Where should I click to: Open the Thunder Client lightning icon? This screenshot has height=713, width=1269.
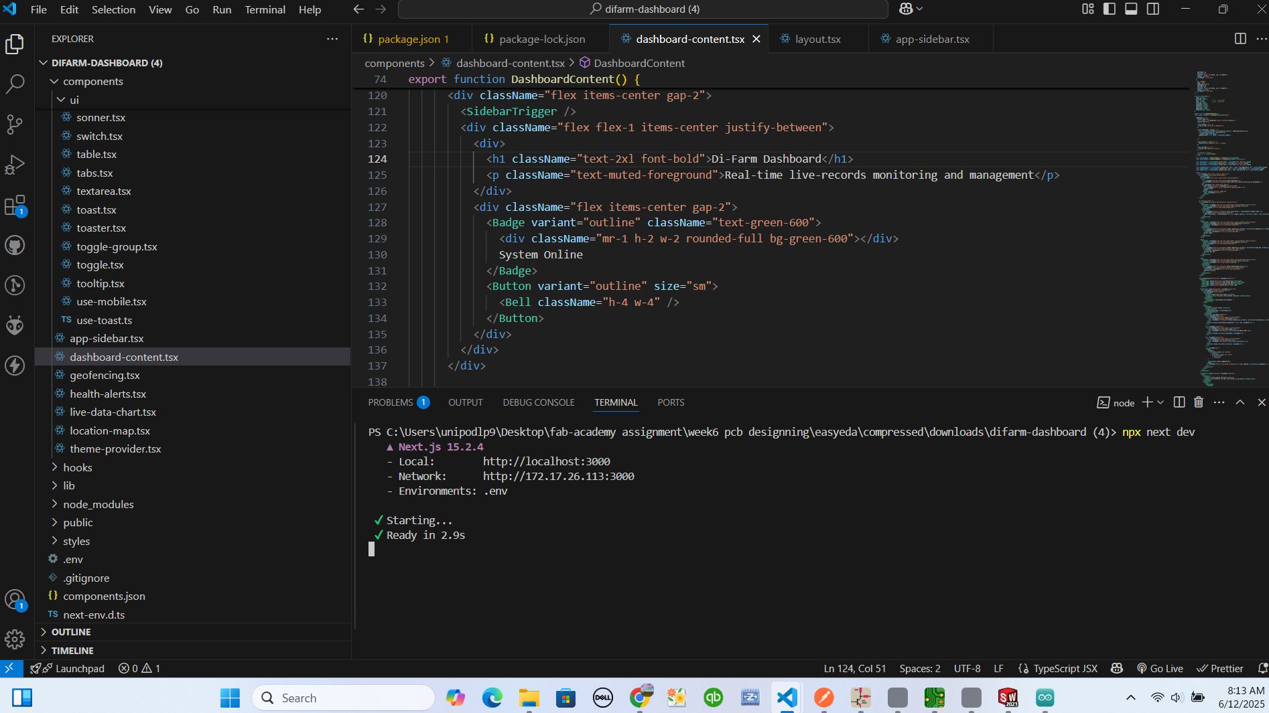15,366
